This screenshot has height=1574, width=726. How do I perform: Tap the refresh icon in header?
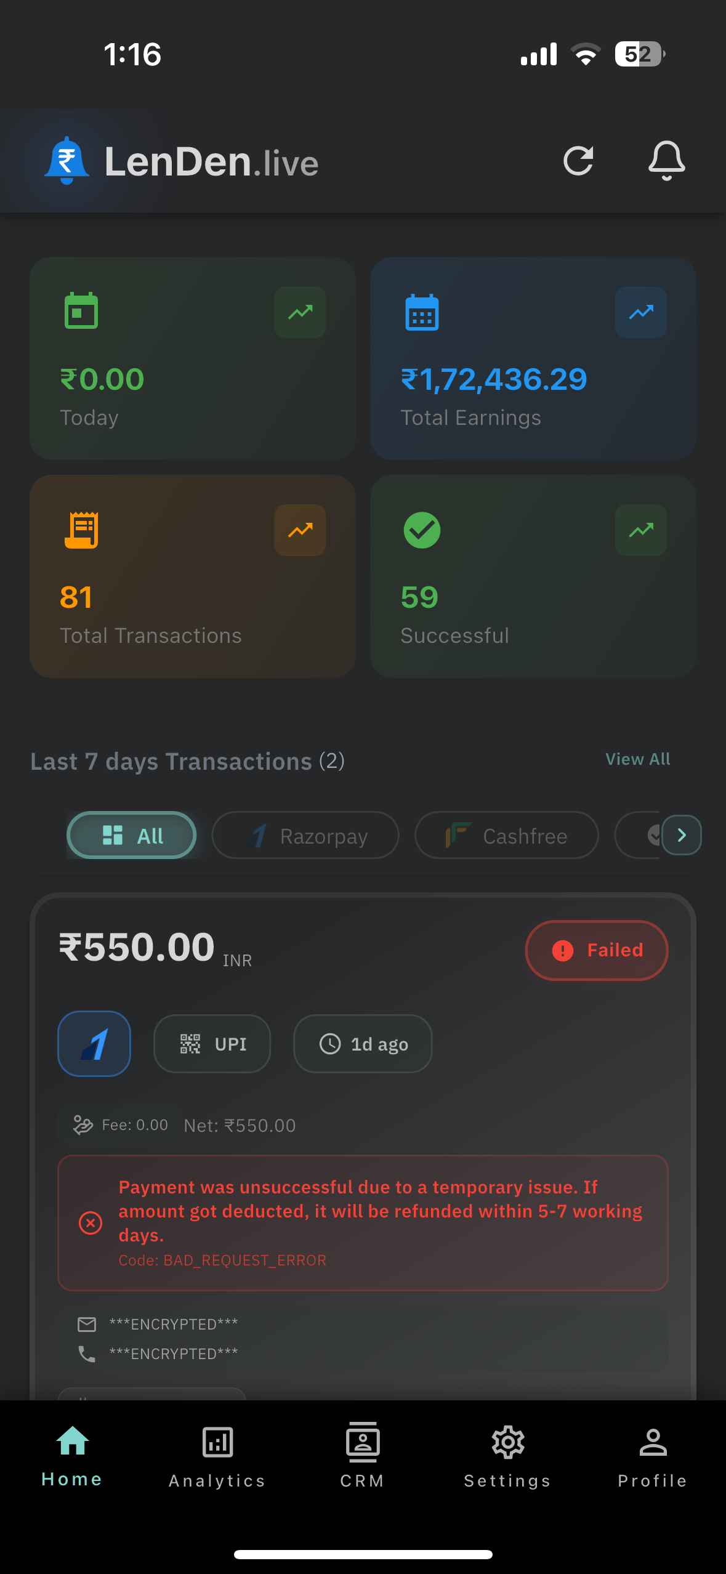[x=578, y=161]
